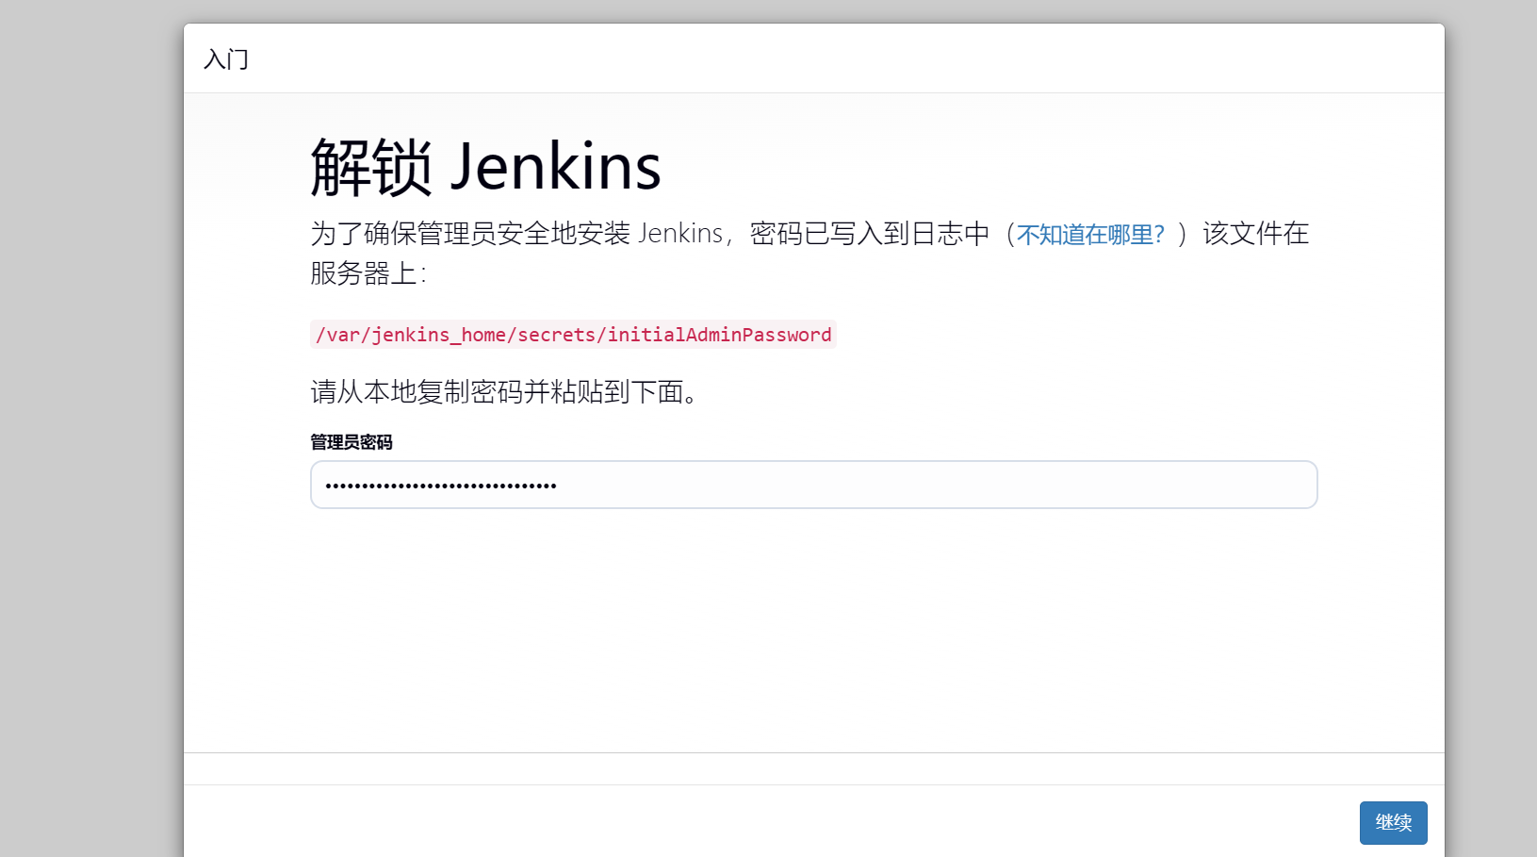Click the 入门 dialog title
This screenshot has width=1537, height=857.
pyautogui.click(x=226, y=59)
